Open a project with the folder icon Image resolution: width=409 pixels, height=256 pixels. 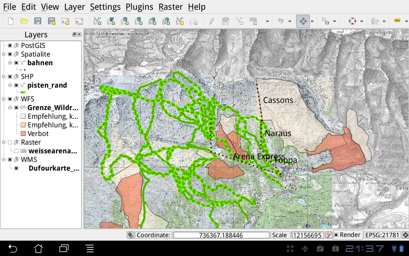pos(24,21)
